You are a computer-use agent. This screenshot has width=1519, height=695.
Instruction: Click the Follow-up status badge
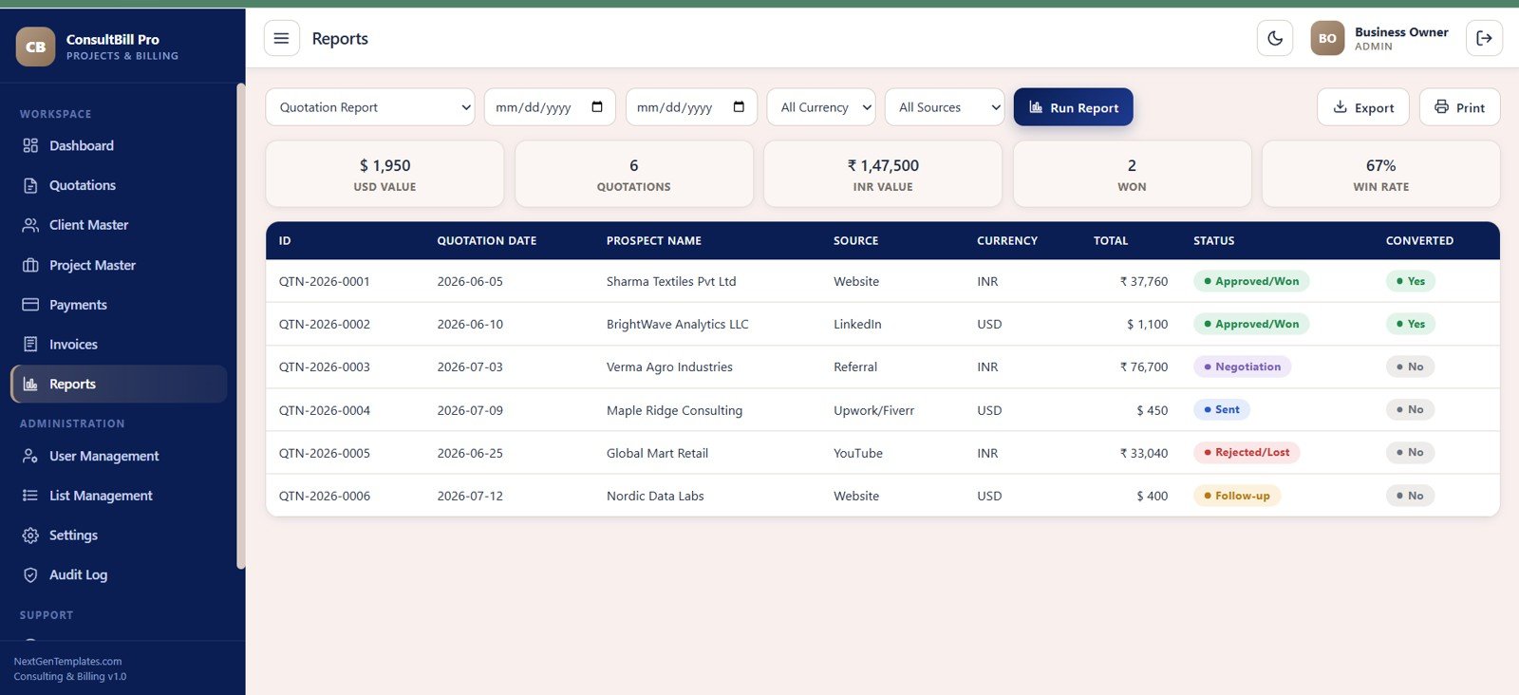(1237, 496)
